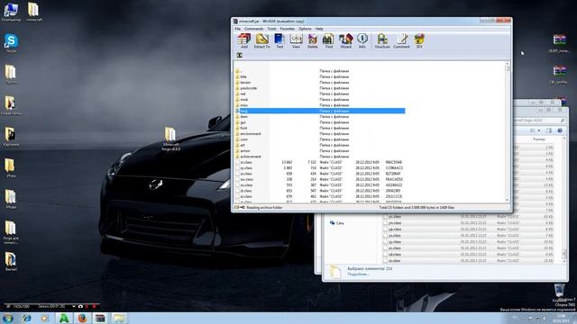
Task: Select the net folder row
Action: click(320, 94)
